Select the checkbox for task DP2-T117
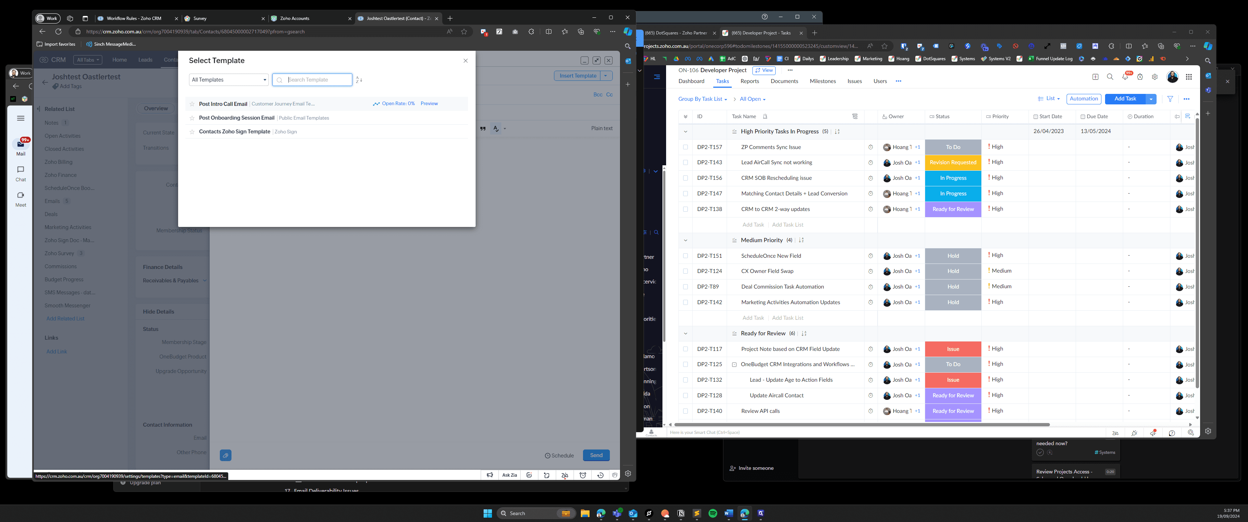Viewport: 1248px width, 522px height. coord(685,349)
